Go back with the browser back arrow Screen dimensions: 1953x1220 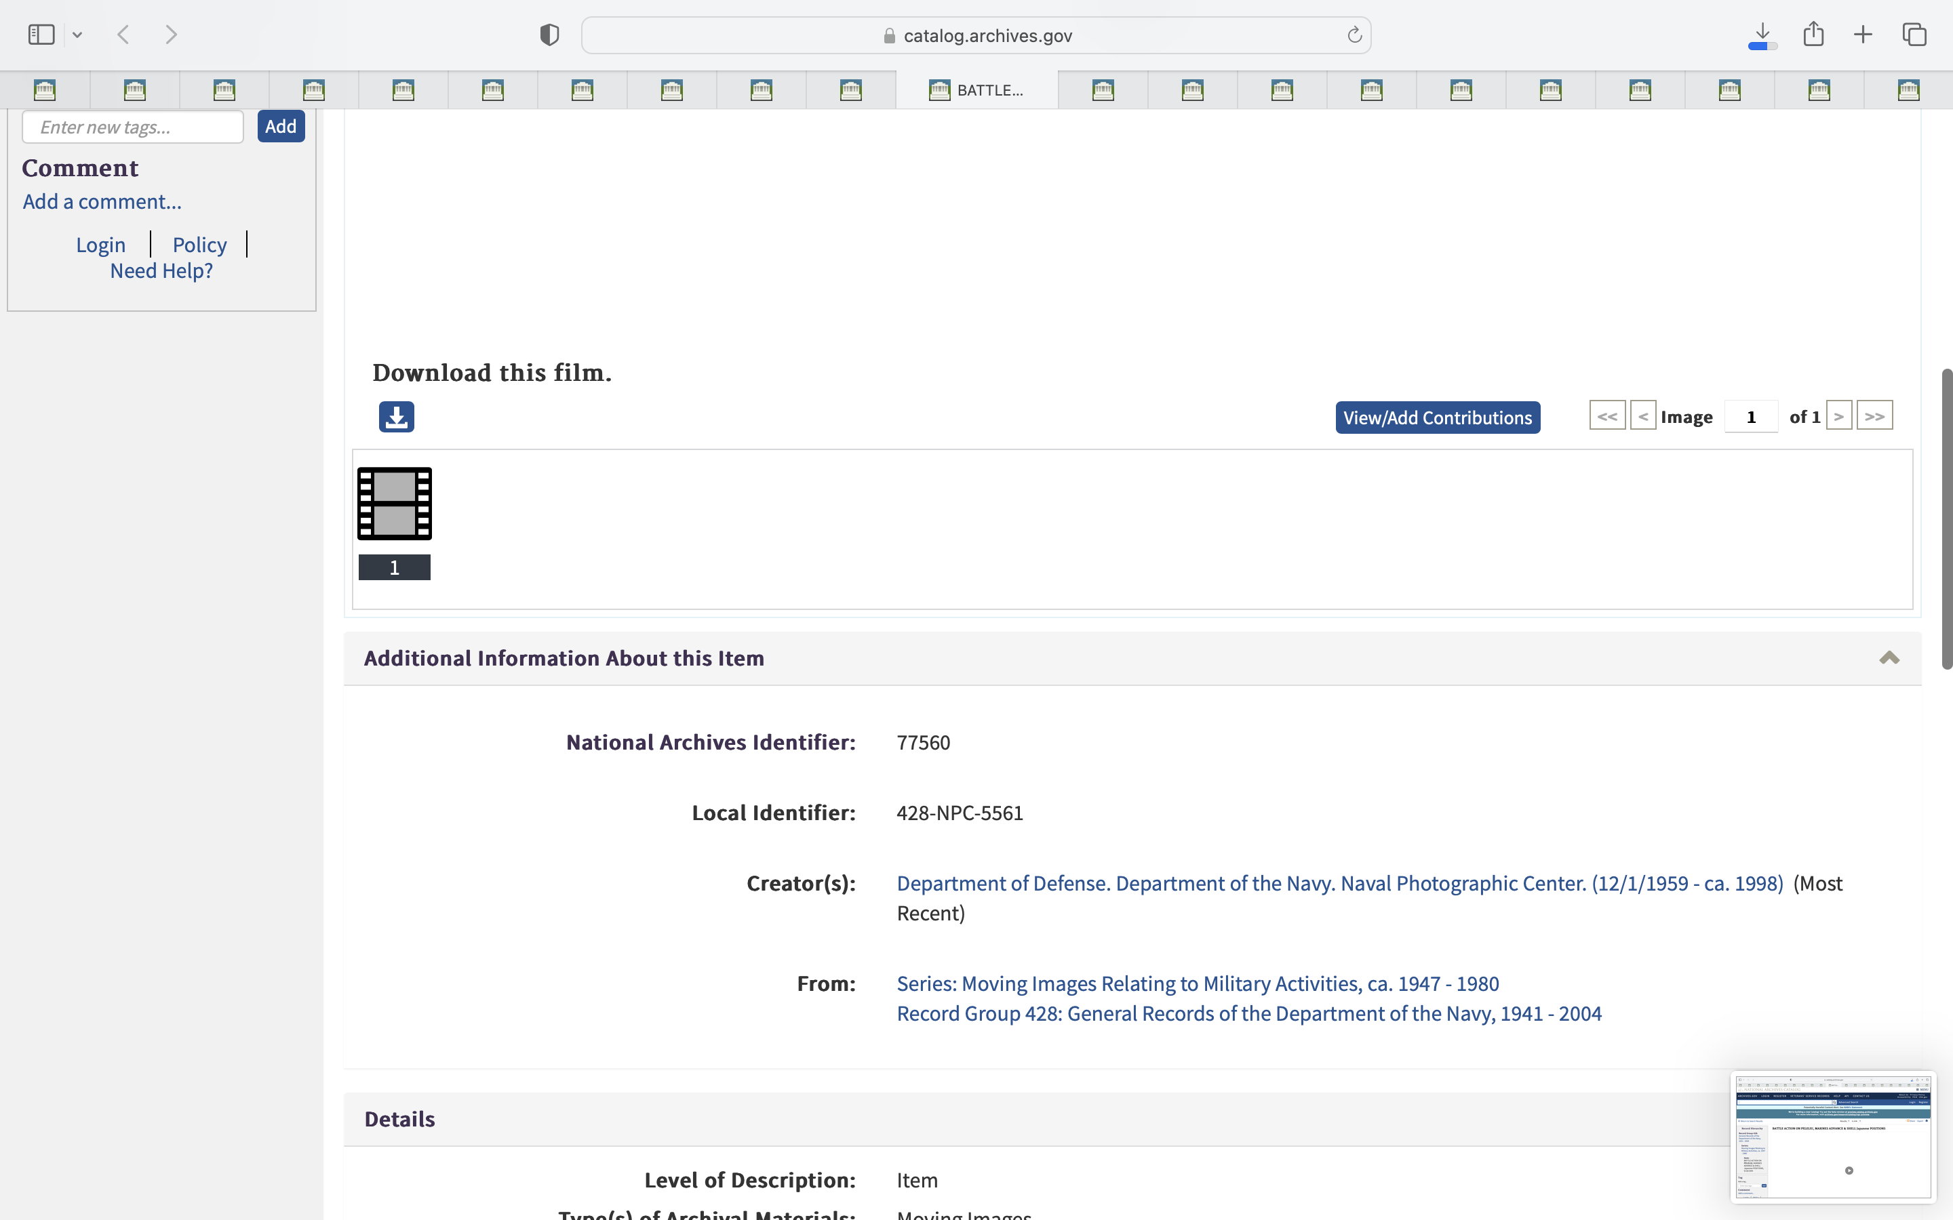(123, 35)
